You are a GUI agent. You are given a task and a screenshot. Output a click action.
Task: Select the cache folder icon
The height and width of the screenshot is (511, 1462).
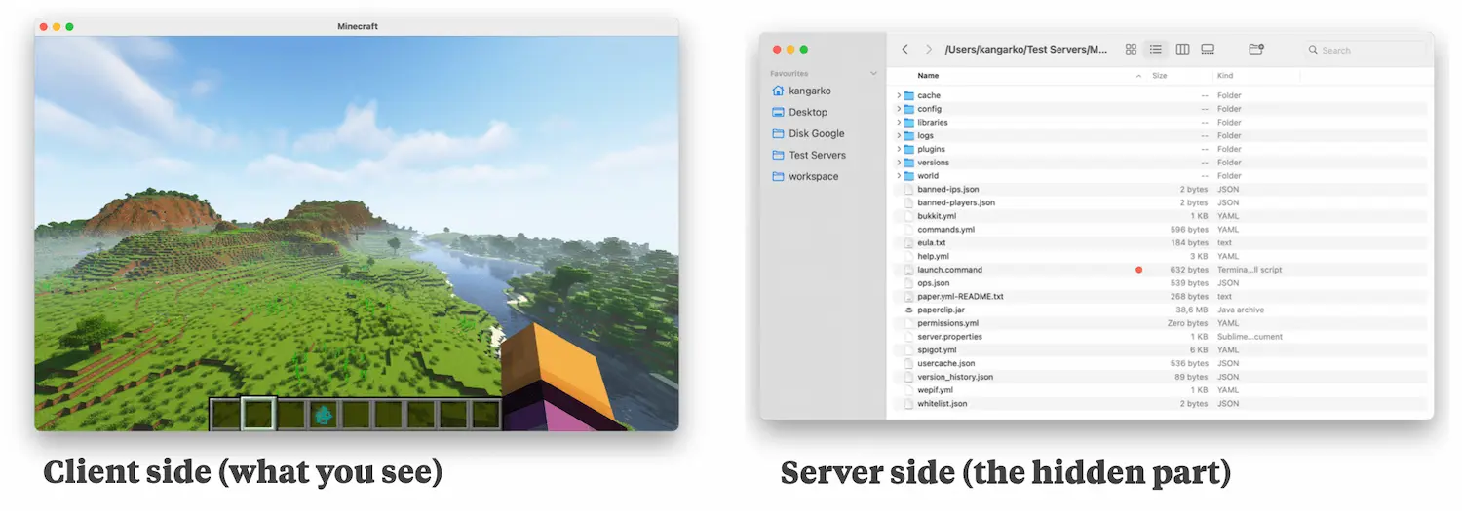click(x=909, y=95)
